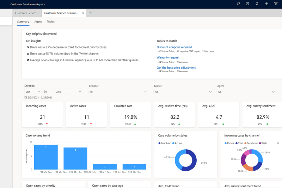Open the Topics tab

(51, 21)
